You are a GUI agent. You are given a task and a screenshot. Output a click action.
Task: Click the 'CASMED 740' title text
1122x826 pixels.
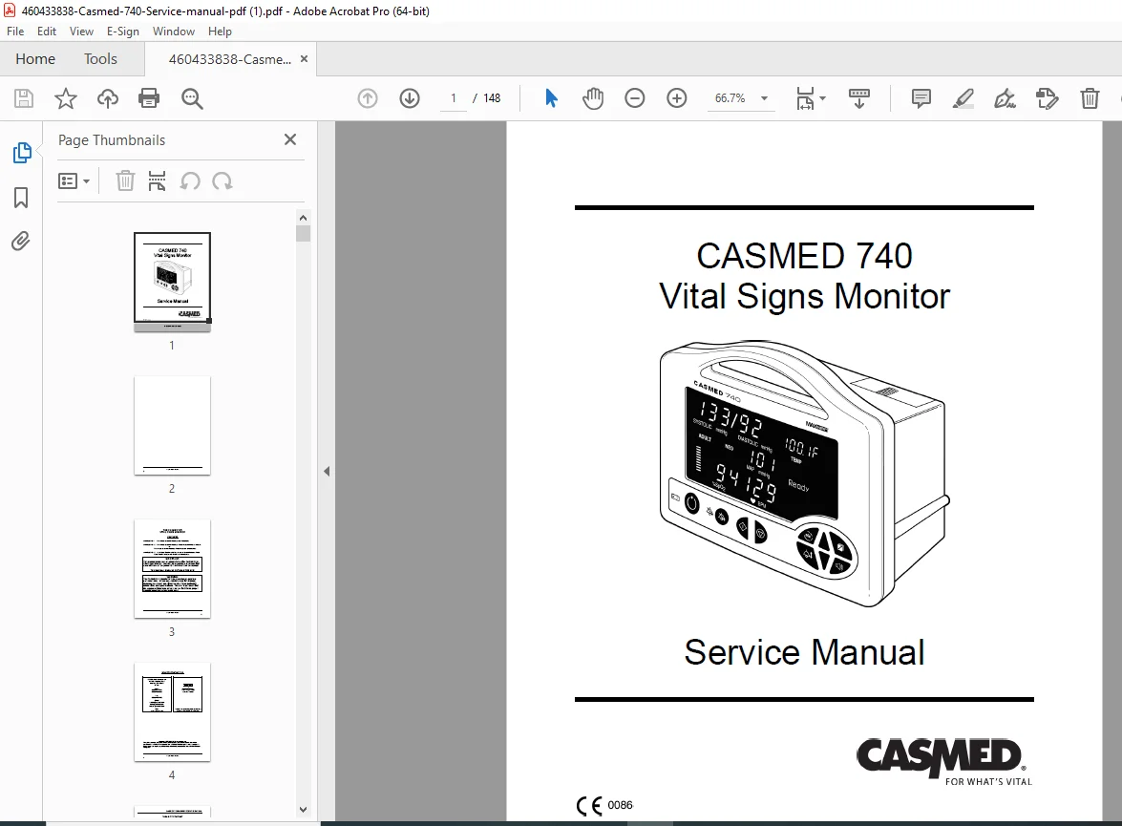click(x=804, y=256)
